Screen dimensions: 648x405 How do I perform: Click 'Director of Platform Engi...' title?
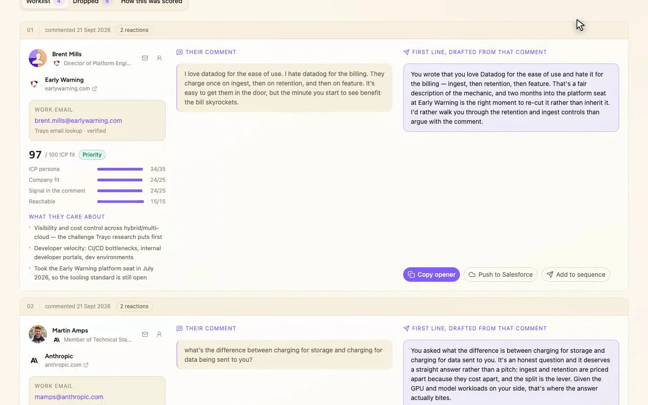97,63
